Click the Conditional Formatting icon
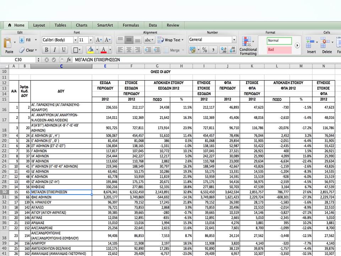 (247, 42)
